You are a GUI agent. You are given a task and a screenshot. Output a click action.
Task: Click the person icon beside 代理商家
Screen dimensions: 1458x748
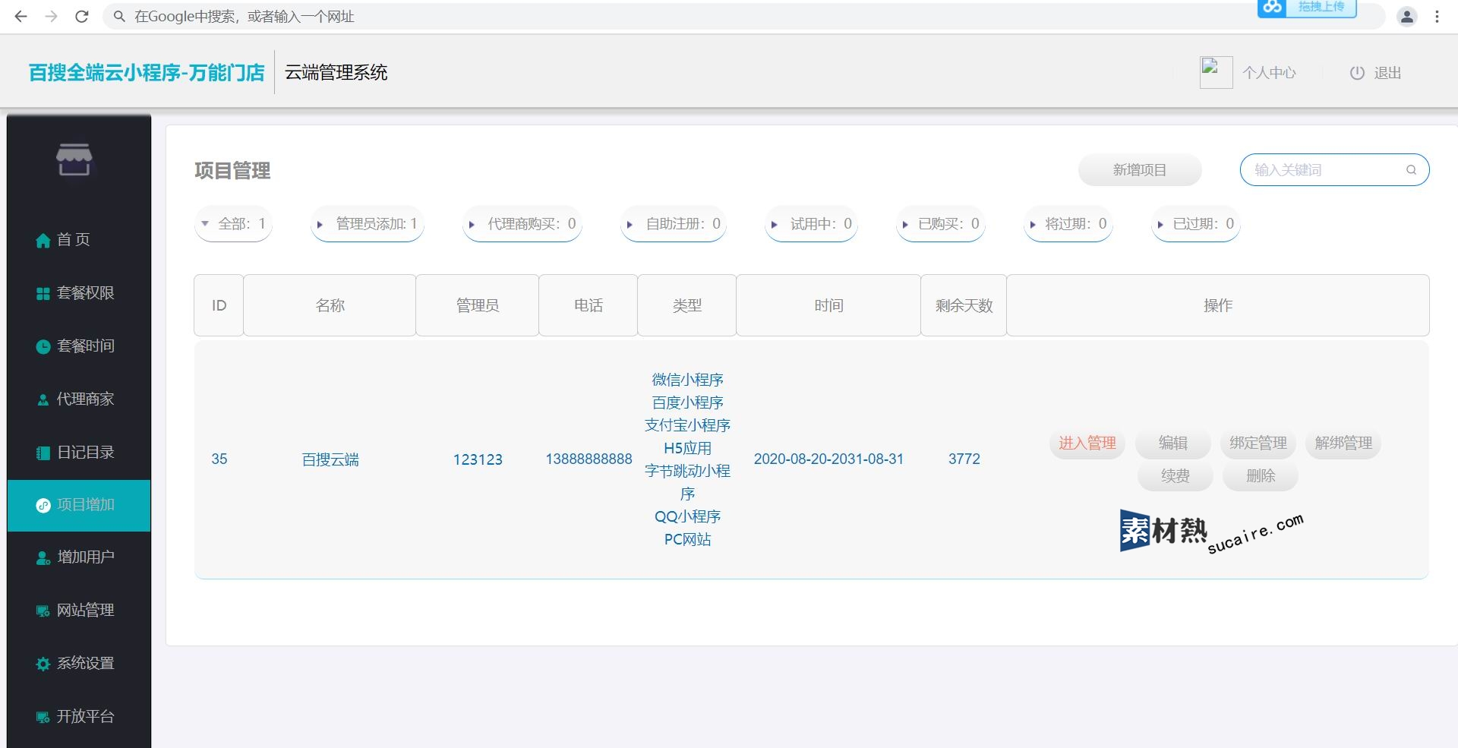point(43,399)
